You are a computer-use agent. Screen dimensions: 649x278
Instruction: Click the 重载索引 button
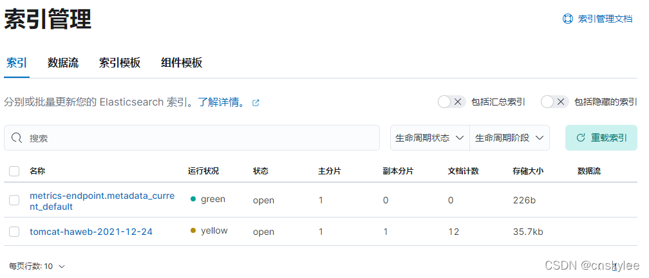(x=601, y=138)
